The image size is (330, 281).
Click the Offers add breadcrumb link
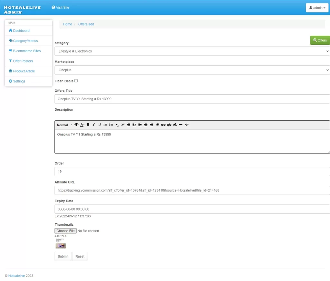coord(86,24)
